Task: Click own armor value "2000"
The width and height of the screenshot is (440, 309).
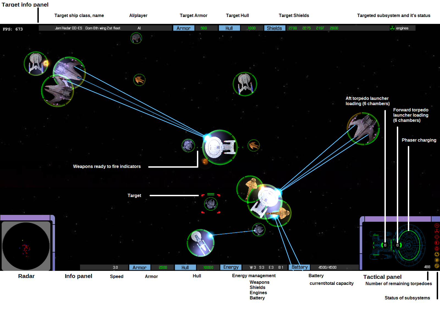Action: pyautogui.click(x=163, y=267)
